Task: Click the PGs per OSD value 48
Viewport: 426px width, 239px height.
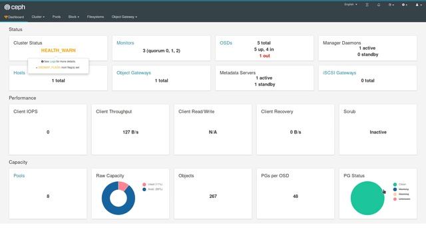Action: pos(296,197)
